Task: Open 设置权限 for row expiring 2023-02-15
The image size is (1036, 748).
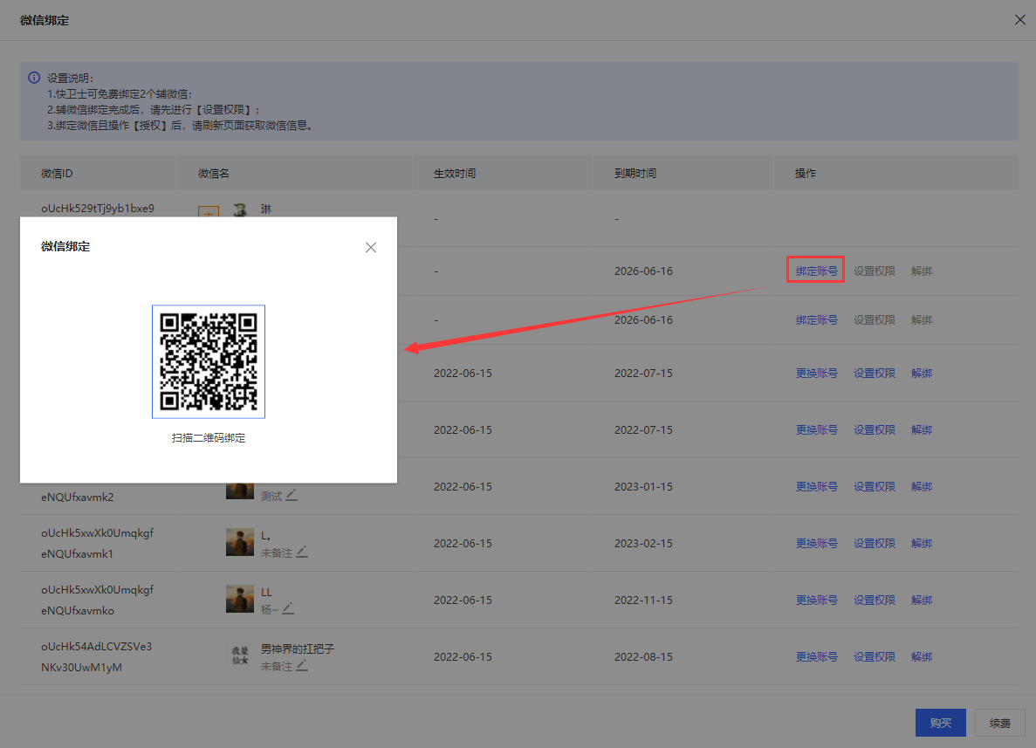Action: pyautogui.click(x=875, y=543)
